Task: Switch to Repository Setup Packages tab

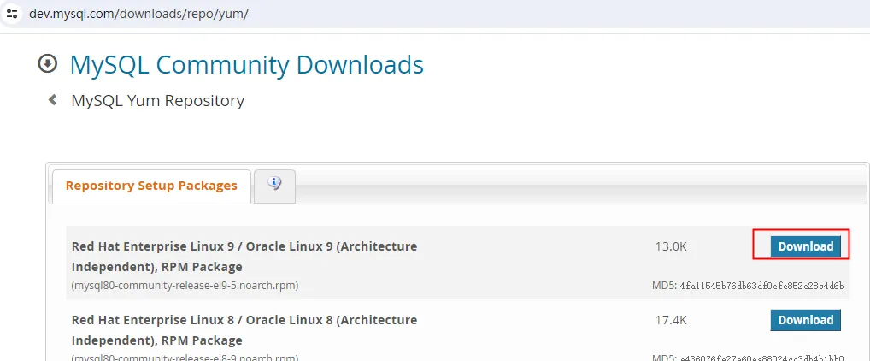Action: pyautogui.click(x=151, y=186)
